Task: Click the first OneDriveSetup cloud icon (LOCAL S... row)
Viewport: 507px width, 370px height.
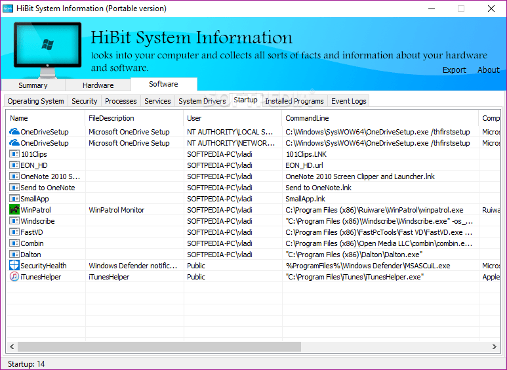Action: click(x=14, y=132)
